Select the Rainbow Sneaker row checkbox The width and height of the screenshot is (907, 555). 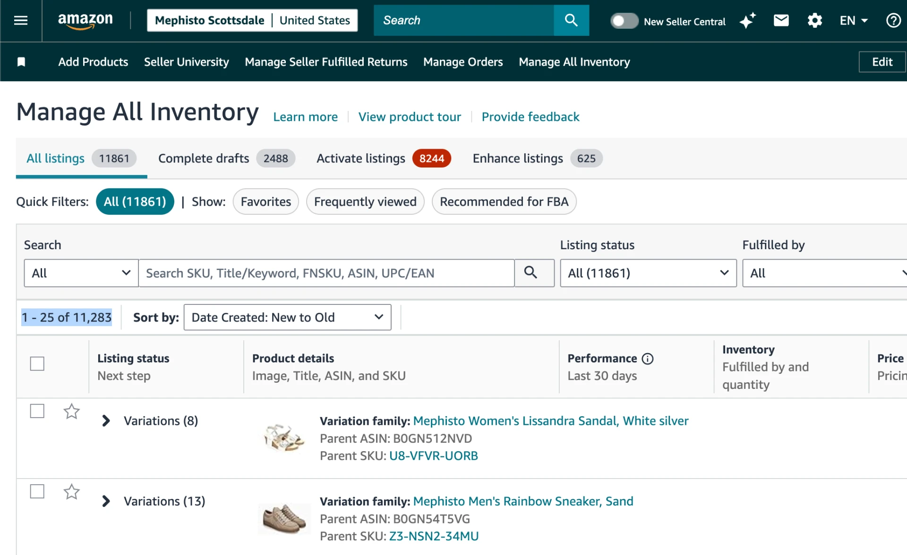[37, 491]
